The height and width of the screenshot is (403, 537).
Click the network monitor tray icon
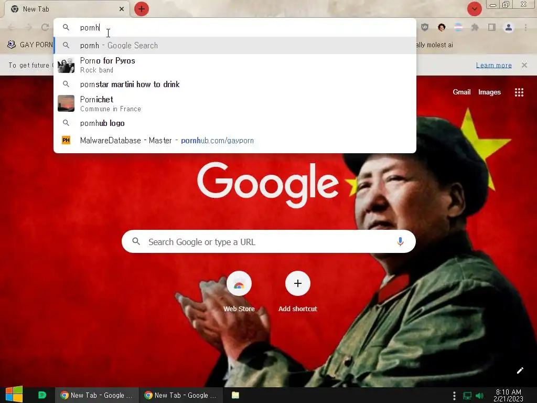coord(467,396)
